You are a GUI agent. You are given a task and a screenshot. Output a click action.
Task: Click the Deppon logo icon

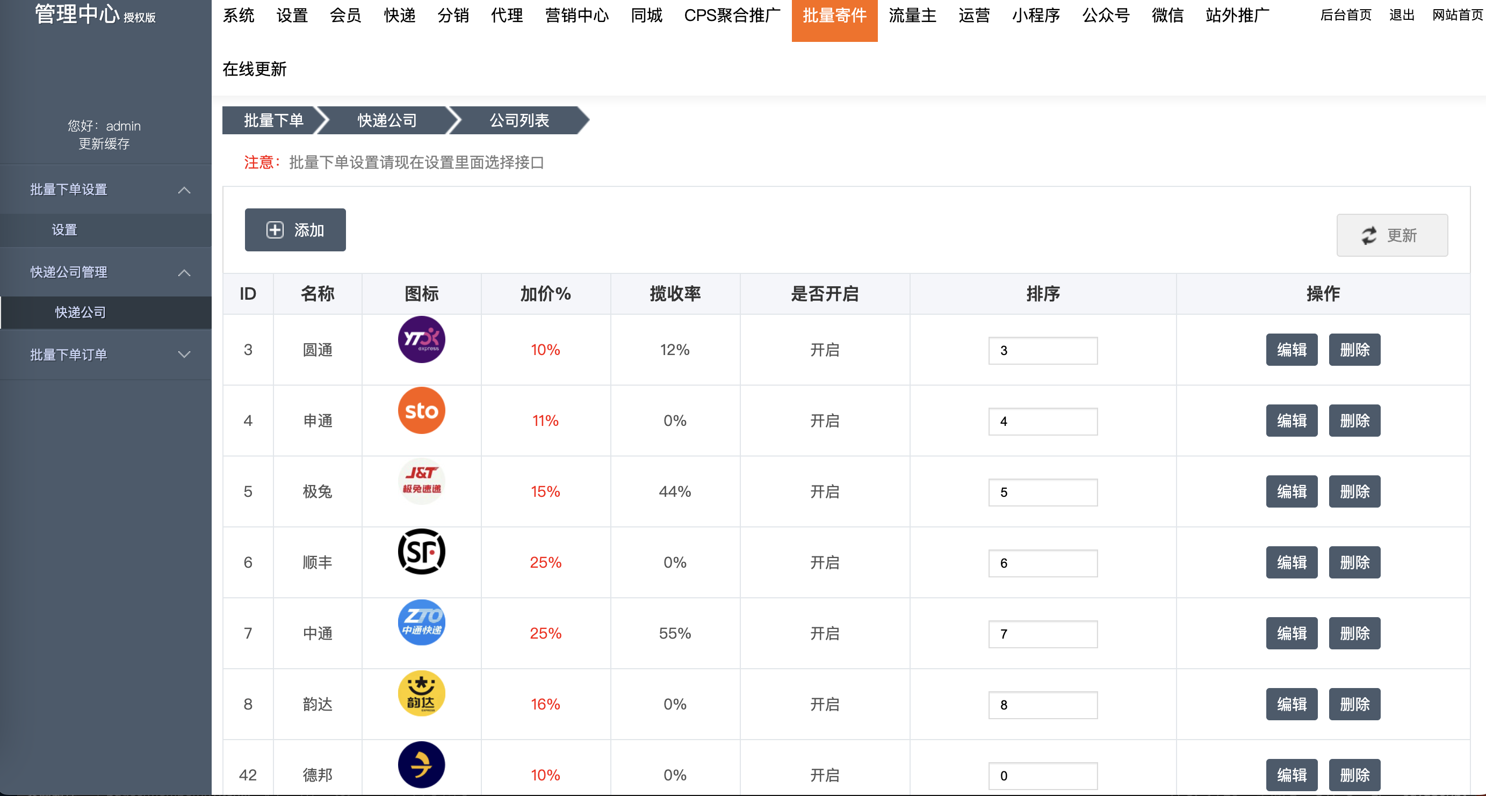pos(421,765)
